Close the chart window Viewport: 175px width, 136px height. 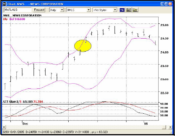pyautogui.click(x=170, y=4)
